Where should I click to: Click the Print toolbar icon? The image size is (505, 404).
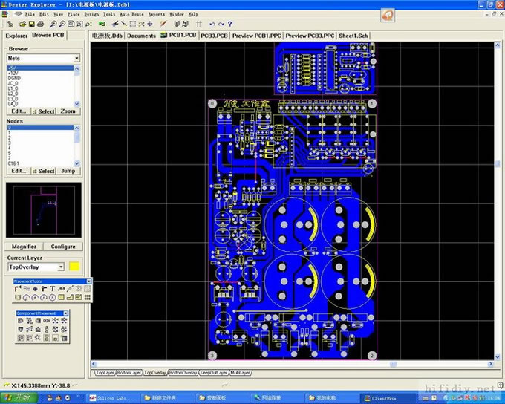pyautogui.click(x=41, y=24)
